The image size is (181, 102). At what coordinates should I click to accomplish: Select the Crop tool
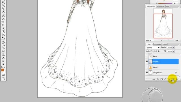(x=3, y=8)
